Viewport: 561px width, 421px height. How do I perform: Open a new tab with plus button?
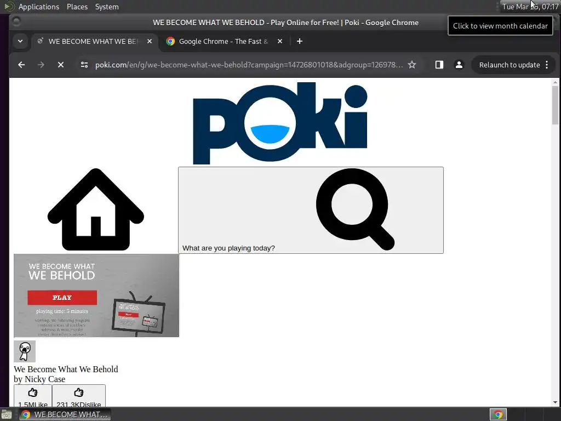click(300, 41)
